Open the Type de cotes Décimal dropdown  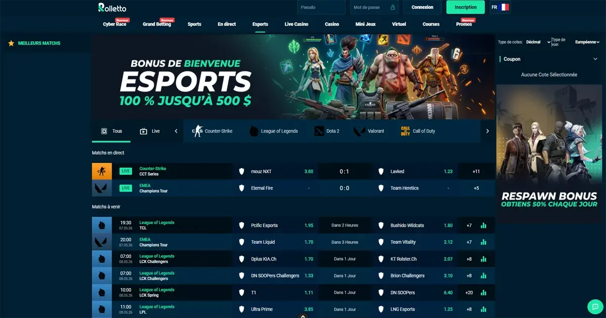pyautogui.click(x=538, y=42)
